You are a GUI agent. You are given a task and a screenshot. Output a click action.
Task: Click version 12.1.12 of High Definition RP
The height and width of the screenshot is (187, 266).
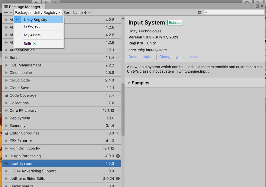(109, 148)
